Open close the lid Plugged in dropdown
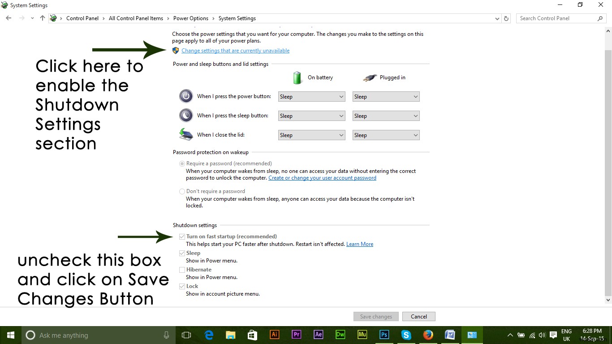The width and height of the screenshot is (612, 344). coord(386,135)
